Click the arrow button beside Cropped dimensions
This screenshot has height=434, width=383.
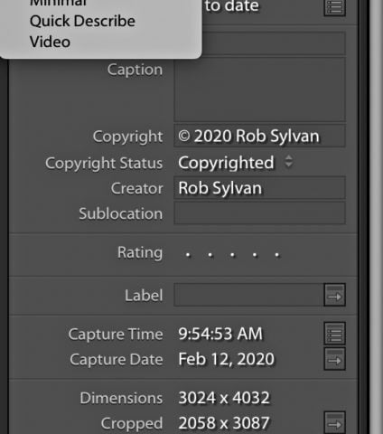tap(334, 422)
